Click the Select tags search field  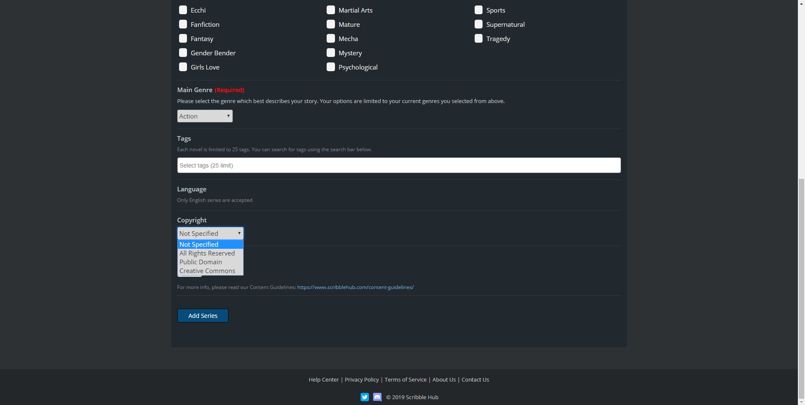coord(398,165)
